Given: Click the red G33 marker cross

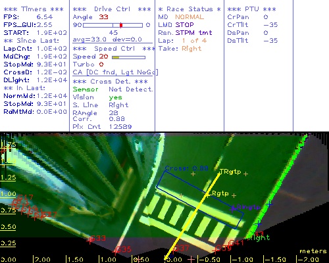Looking at the screenshot, I should pyautogui.click(x=89, y=240).
